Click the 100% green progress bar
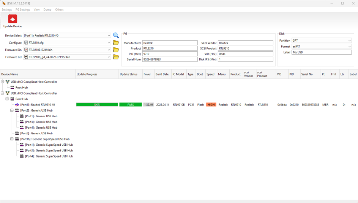This screenshot has height=203, width=358. point(97,105)
